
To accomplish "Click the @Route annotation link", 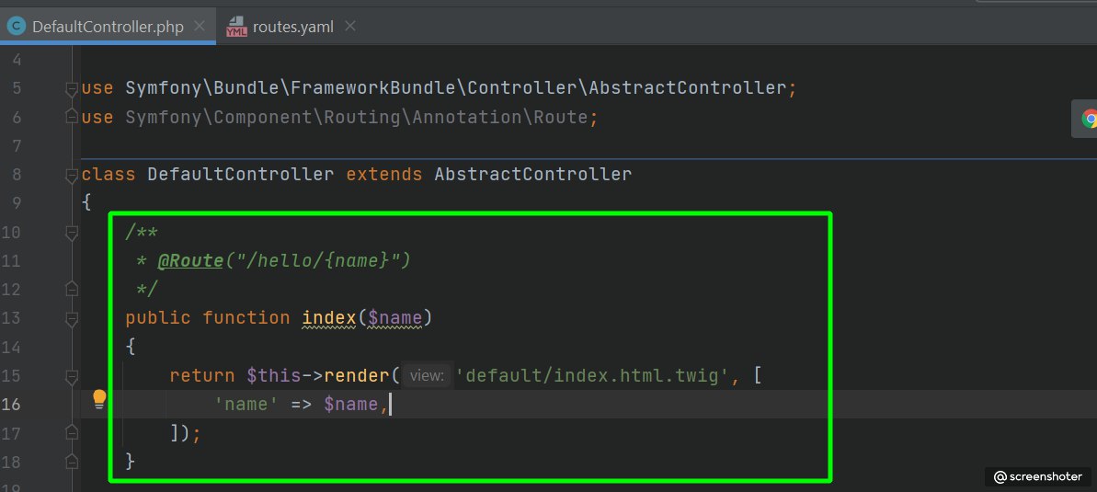I will 190,261.
